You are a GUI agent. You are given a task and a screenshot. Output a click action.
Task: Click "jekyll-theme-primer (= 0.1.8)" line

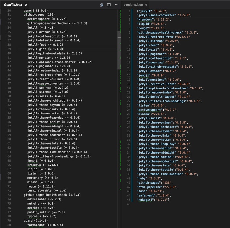(x=52, y=139)
